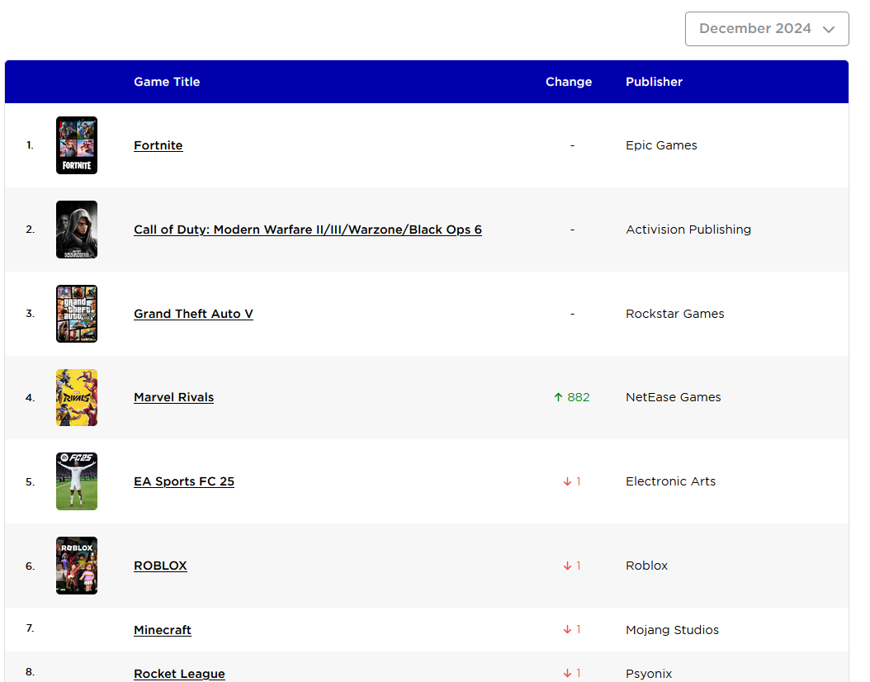Open the EA Sports FC 25 link
The width and height of the screenshot is (870, 682).
[183, 481]
